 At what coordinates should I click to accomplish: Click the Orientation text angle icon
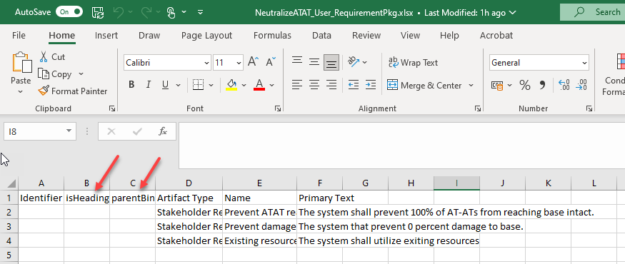(354, 62)
